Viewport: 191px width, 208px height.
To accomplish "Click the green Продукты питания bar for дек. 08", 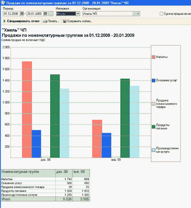I will tap(55, 116).
